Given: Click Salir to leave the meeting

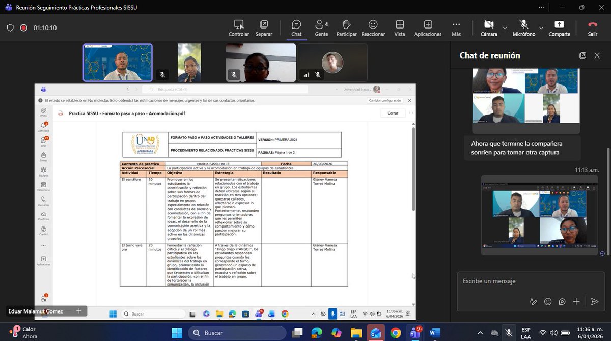Looking at the screenshot, I should (592, 27).
